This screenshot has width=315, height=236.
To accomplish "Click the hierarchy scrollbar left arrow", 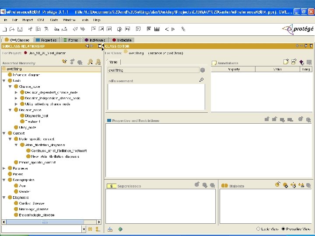I will [x=4, y=222].
